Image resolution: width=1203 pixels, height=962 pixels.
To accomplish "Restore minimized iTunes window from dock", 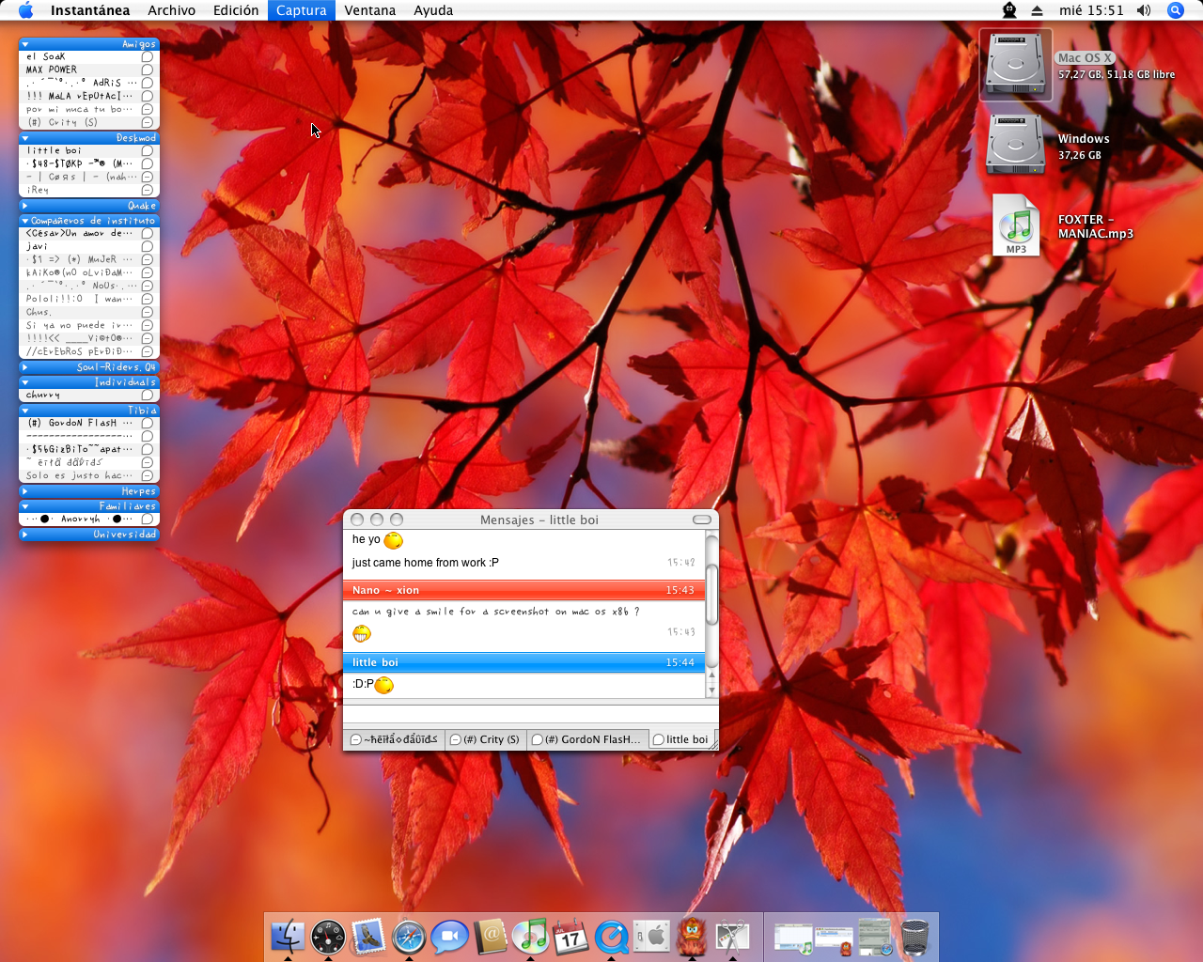I will click(x=793, y=938).
